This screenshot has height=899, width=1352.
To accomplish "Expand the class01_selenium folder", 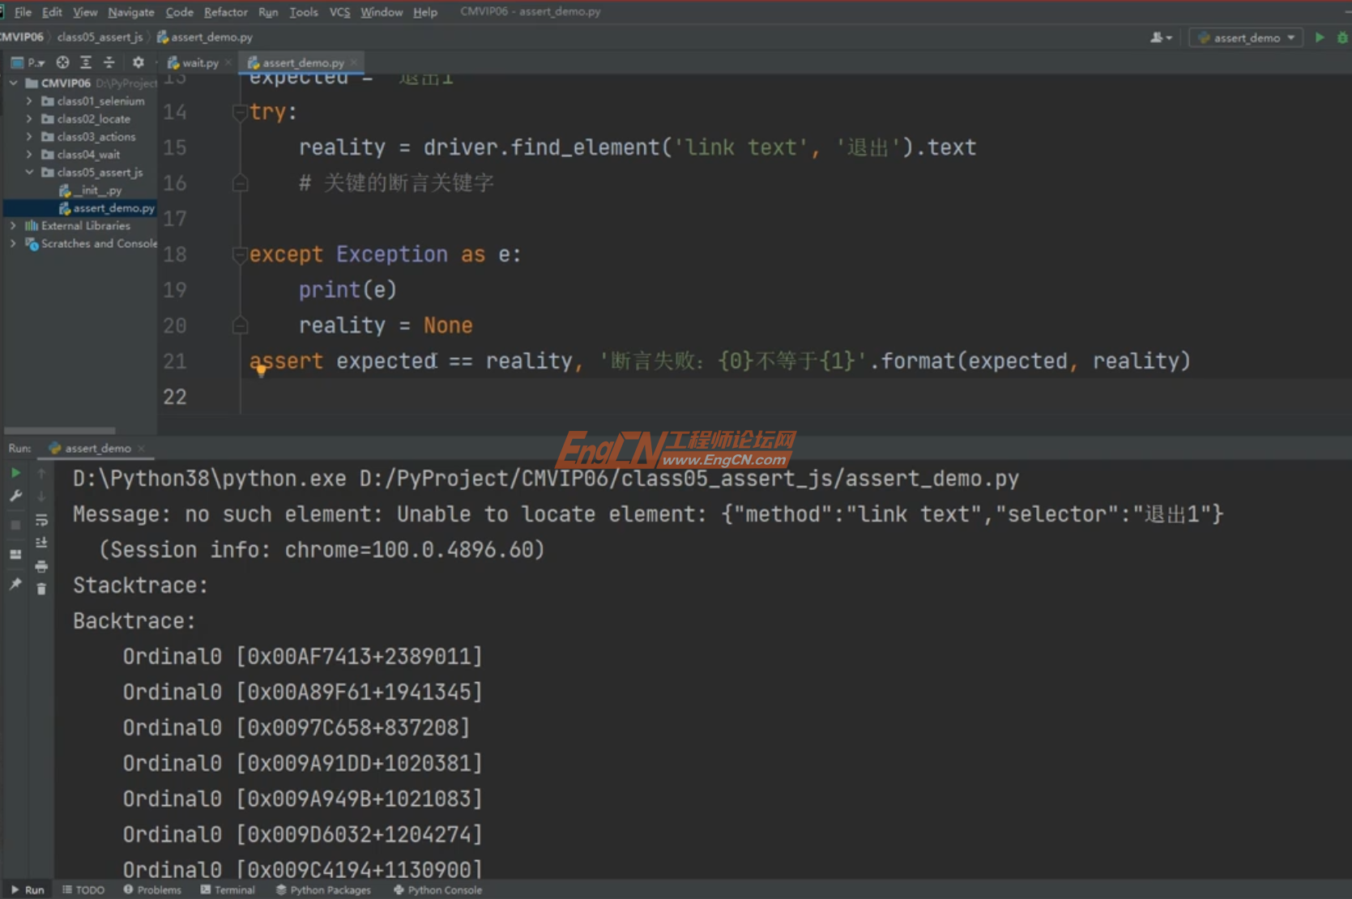I will (x=29, y=100).
